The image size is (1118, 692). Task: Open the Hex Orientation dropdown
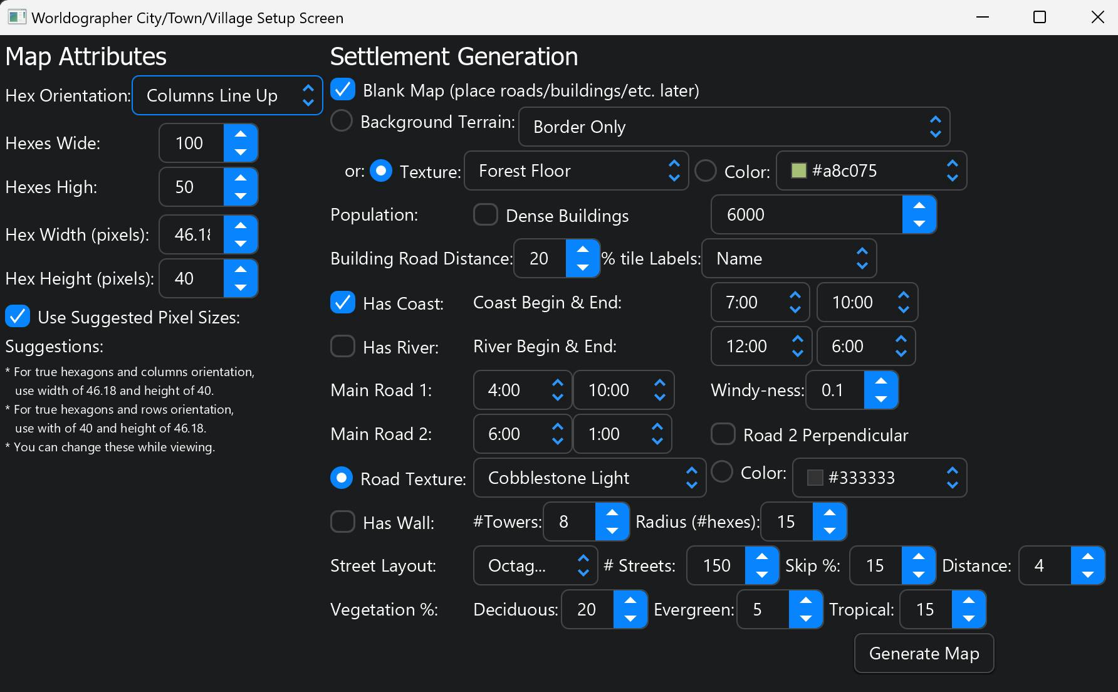227,95
